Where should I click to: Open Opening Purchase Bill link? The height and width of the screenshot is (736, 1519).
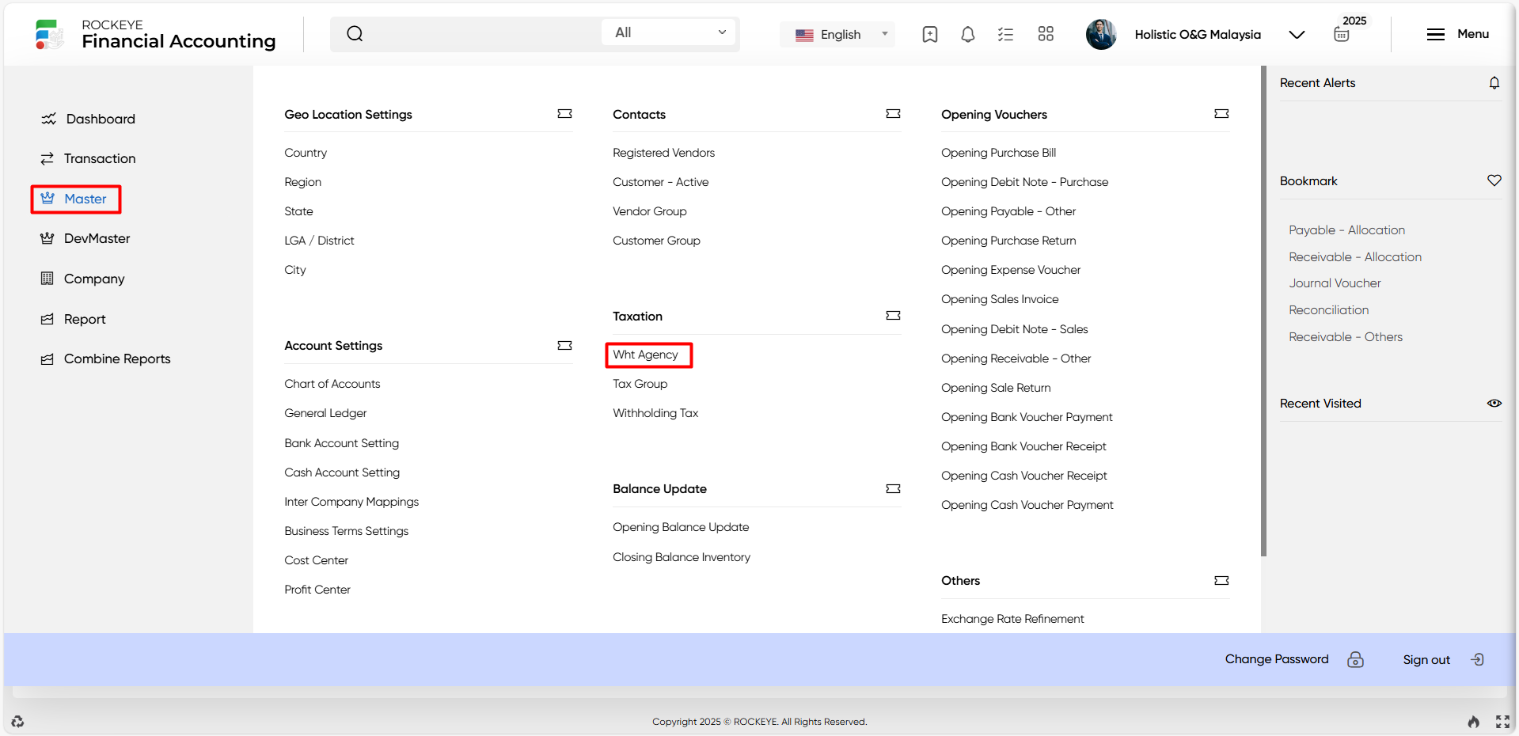tap(998, 153)
